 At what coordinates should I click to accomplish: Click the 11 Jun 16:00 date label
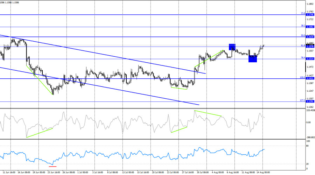(9, 173)
